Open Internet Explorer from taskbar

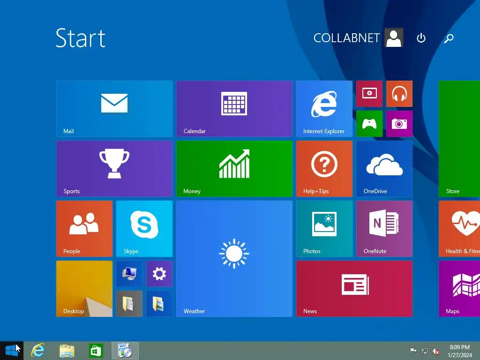(x=38, y=351)
